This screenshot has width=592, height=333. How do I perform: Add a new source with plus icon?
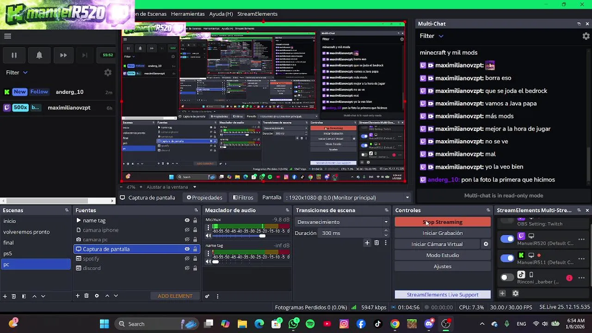point(78,296)
